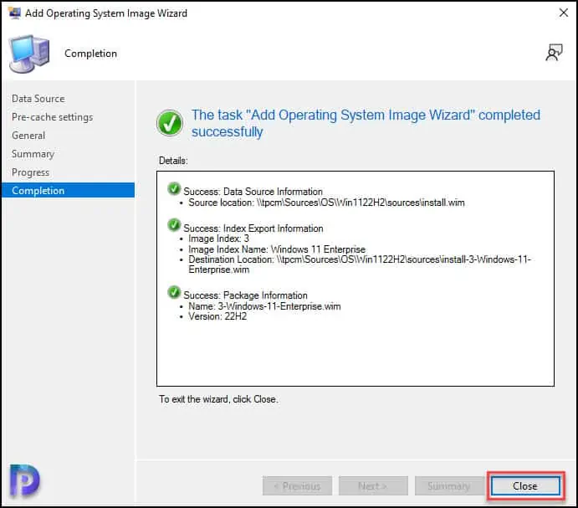
Task: Click the 'Add Operating System Image Wizard' title bar text
Action: click(106, 13)
